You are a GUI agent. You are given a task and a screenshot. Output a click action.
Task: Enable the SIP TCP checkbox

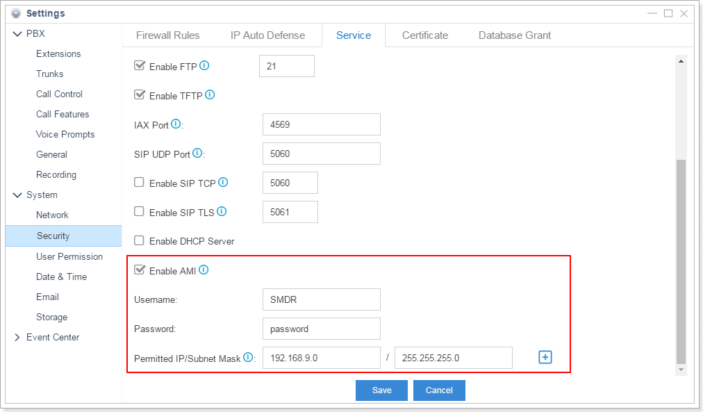click(139, 183)
